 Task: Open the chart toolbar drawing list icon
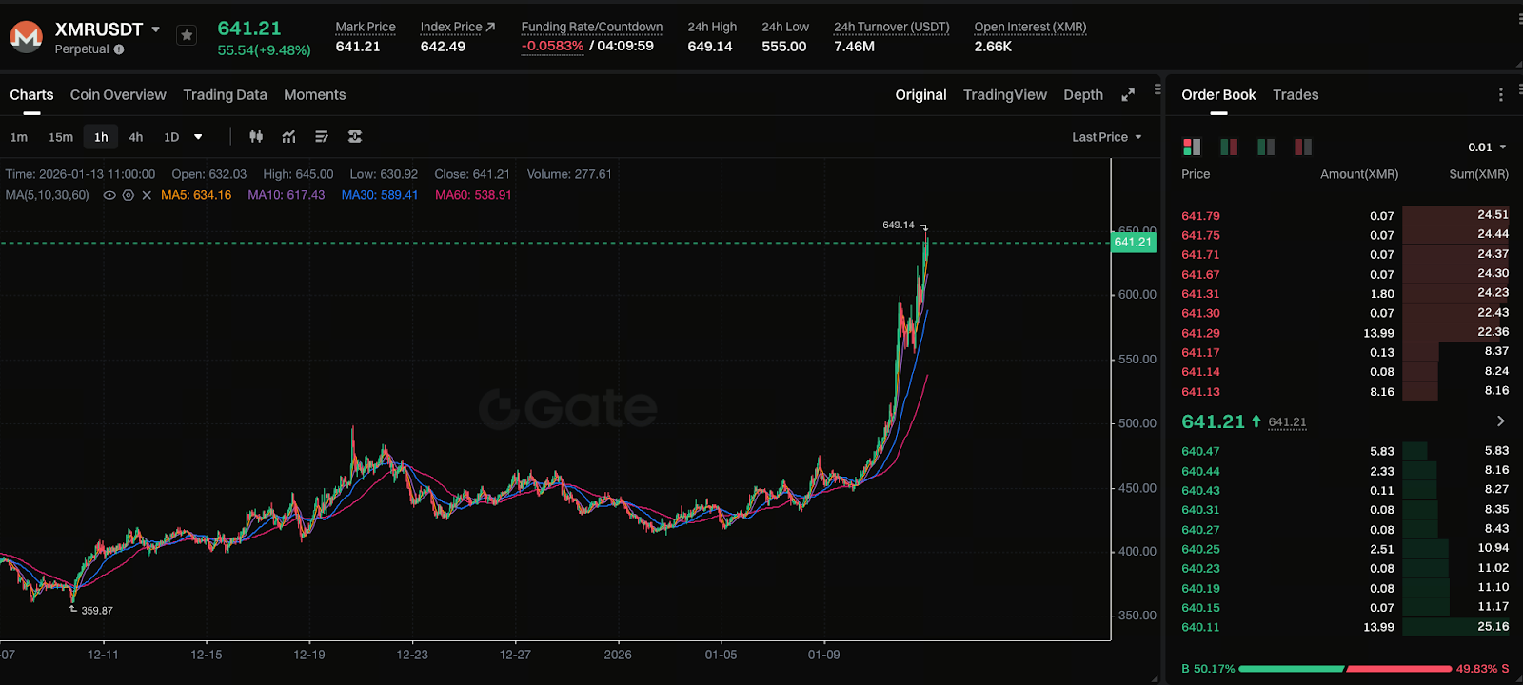[322, 137]
